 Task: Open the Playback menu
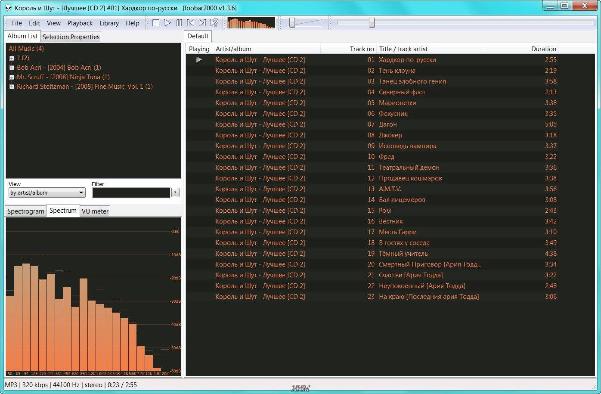(80, 23)
